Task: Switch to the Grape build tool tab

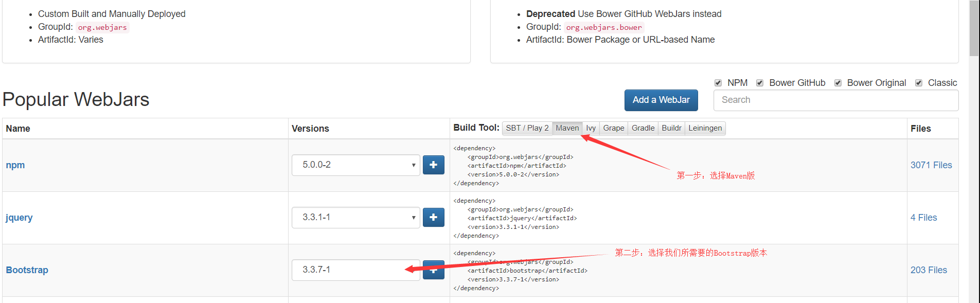Action: click(614, 128)
